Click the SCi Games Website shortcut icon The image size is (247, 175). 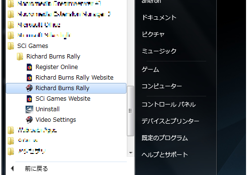pyautogui.click(x=29, y=99)
